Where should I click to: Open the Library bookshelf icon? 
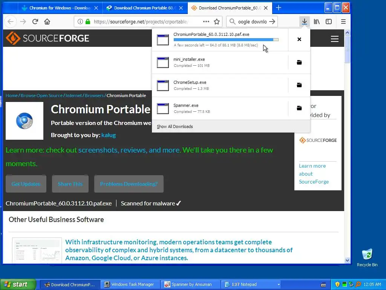point(317,22)
